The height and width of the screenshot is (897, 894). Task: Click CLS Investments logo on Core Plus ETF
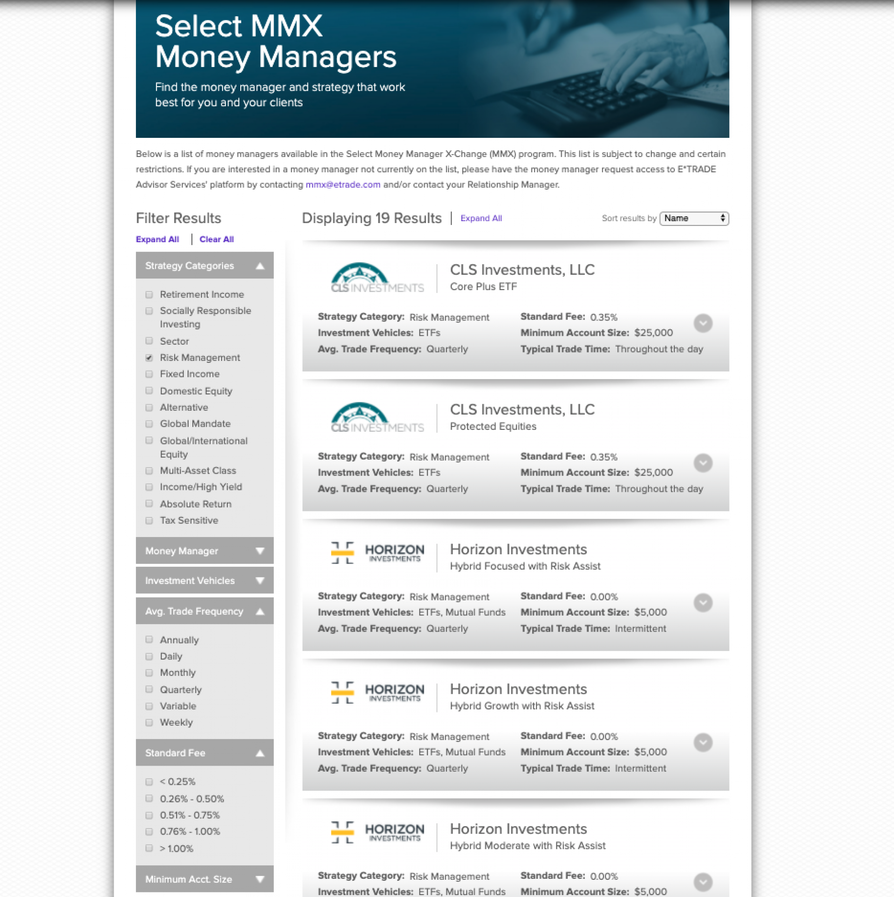(377, 278)
